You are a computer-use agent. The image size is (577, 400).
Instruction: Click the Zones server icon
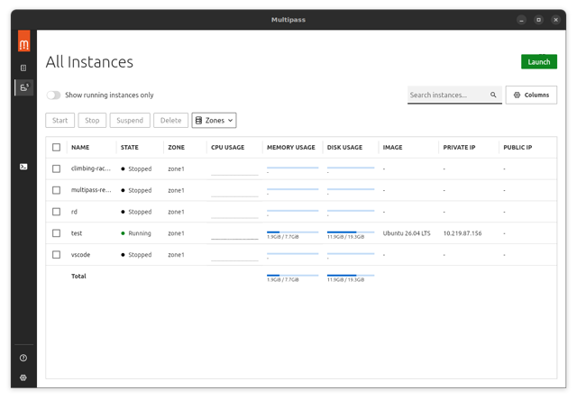(198, 121)
